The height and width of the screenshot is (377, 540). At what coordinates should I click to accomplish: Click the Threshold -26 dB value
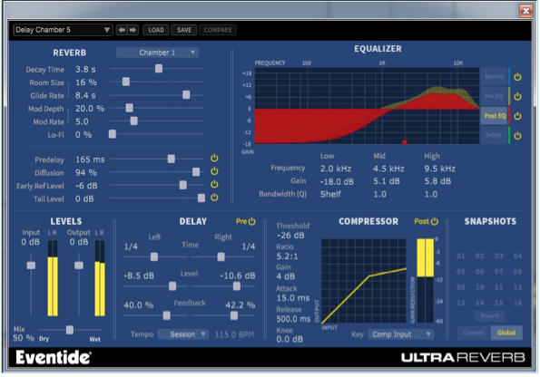point(290,236)
